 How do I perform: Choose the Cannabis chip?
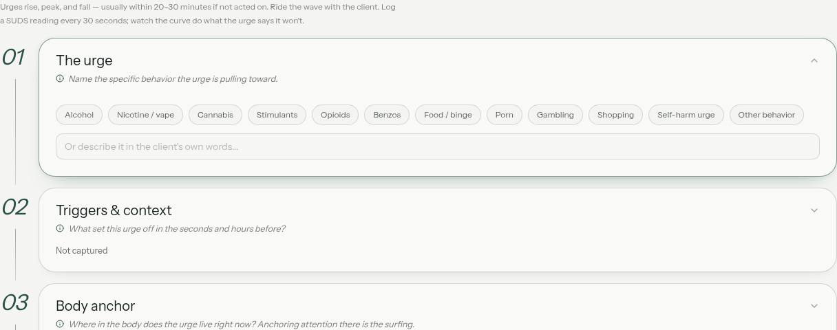click(215, 115)
